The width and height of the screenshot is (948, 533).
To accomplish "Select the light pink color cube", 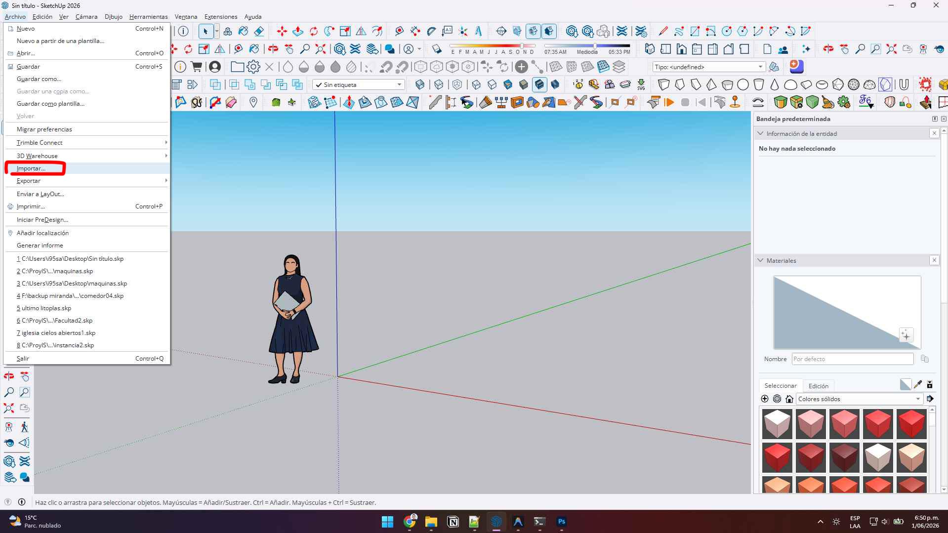I will coord(811,424).
